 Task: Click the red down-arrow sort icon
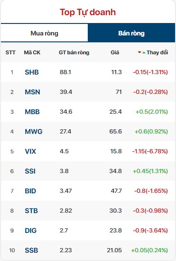pos(139,52)
